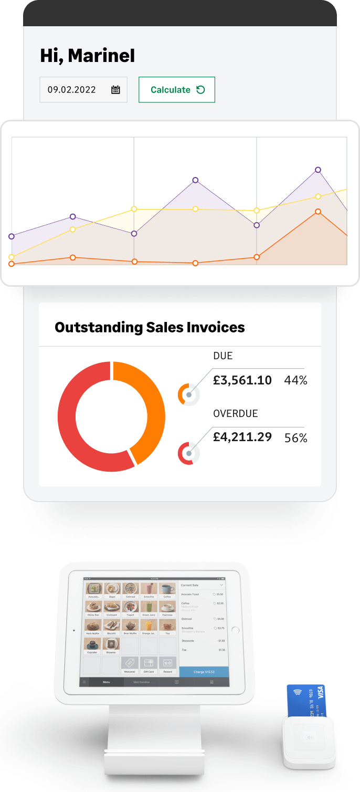Viewport: 360px width, 792px height.
Task: Select the Smoothie item thumbnail
Action: click(x=149, y=589)
